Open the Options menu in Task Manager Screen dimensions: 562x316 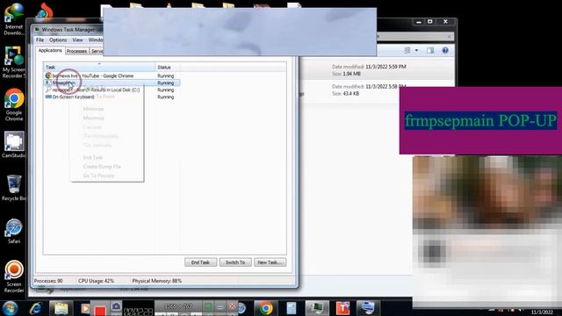pos(58,39)
